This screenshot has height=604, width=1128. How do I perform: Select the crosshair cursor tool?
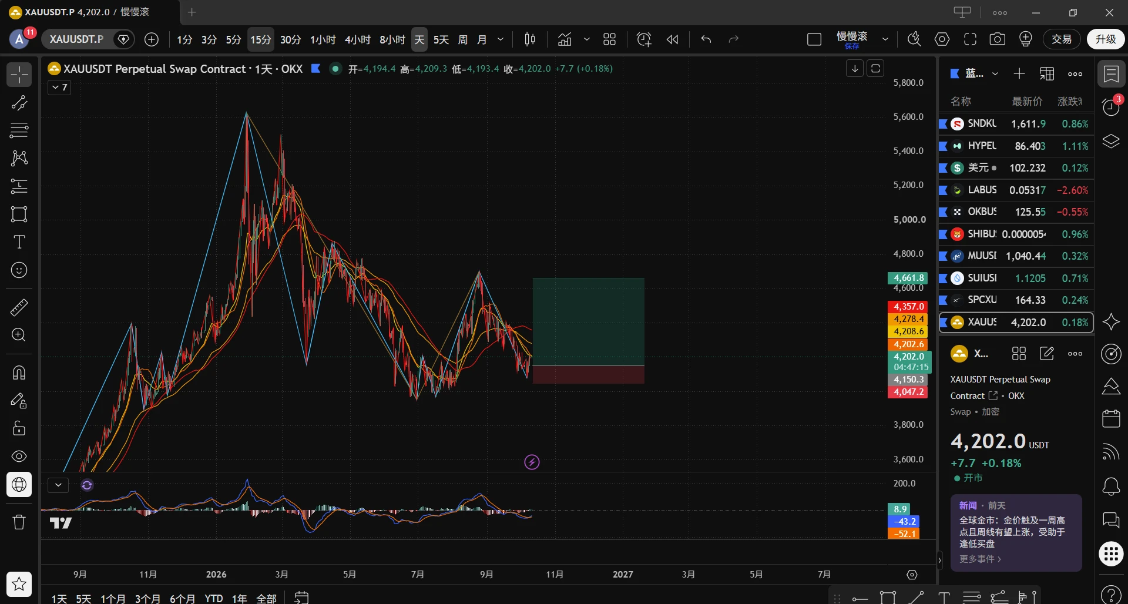pos(19,75)
